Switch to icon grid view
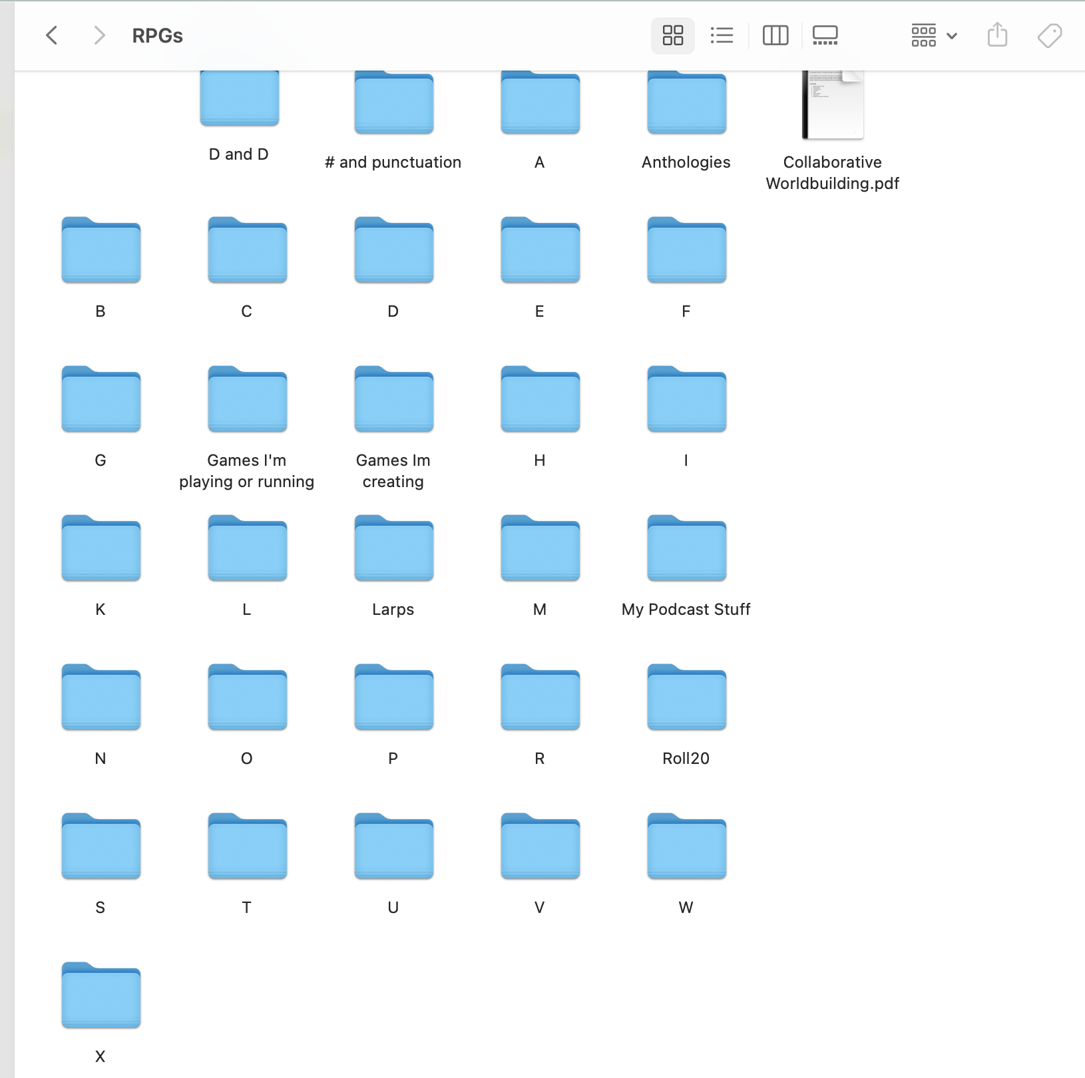 [x=672, y=35]
